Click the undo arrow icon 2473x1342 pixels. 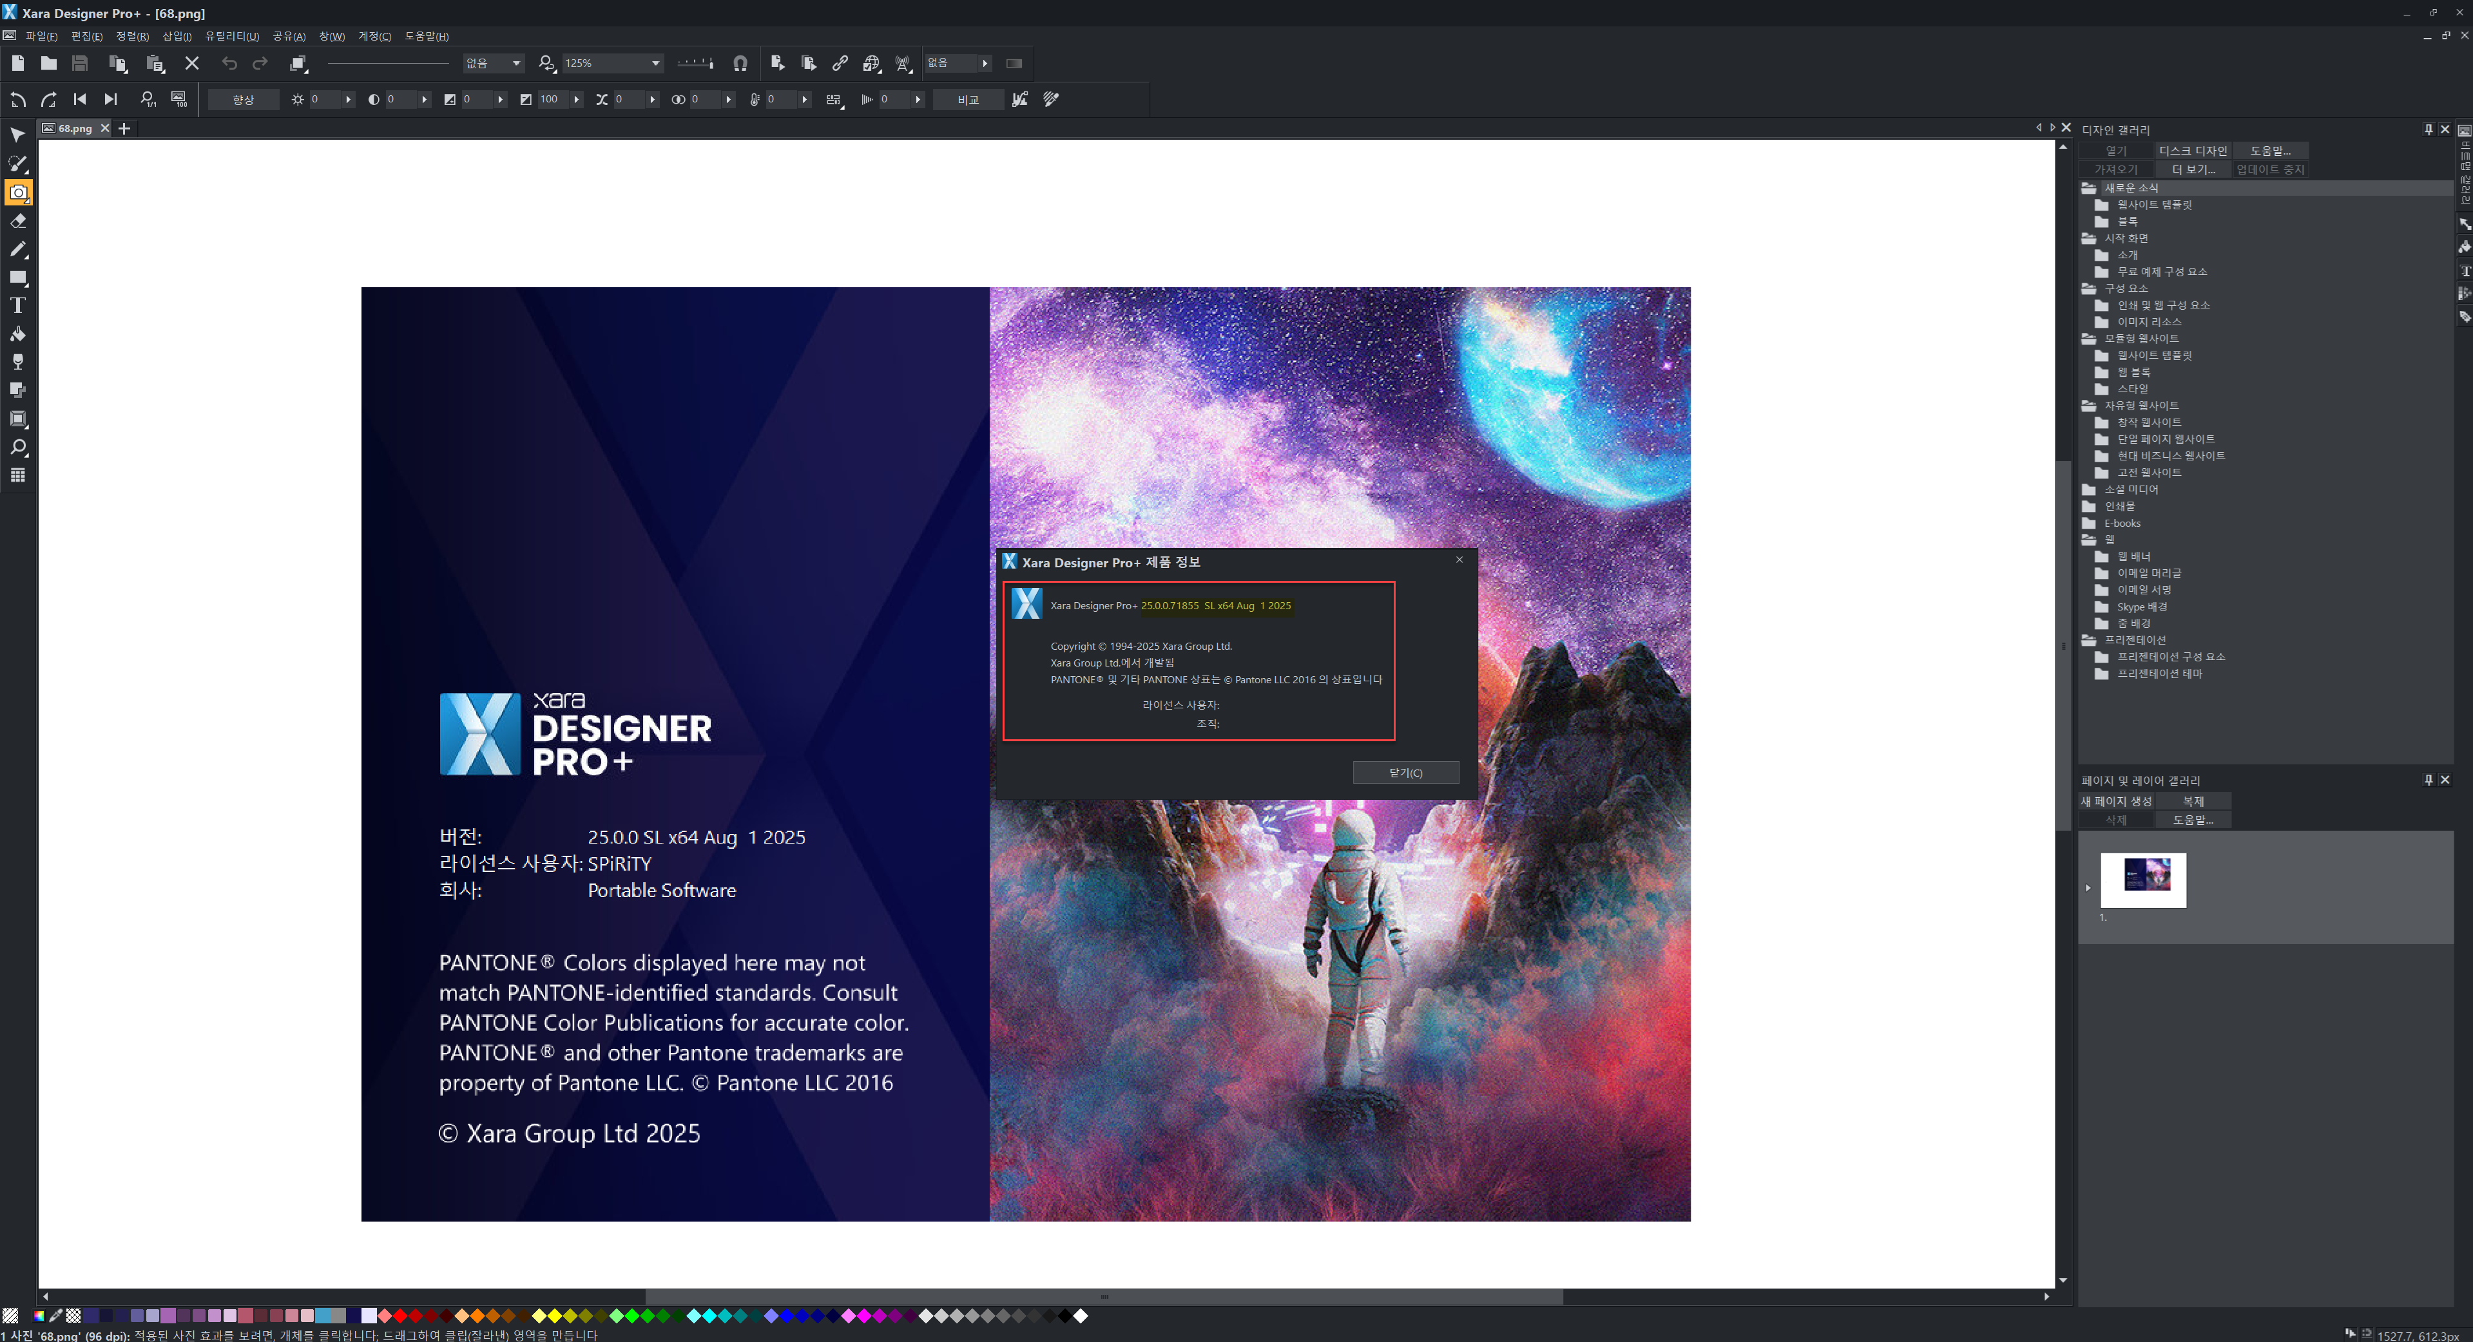(x=229, y=63)
